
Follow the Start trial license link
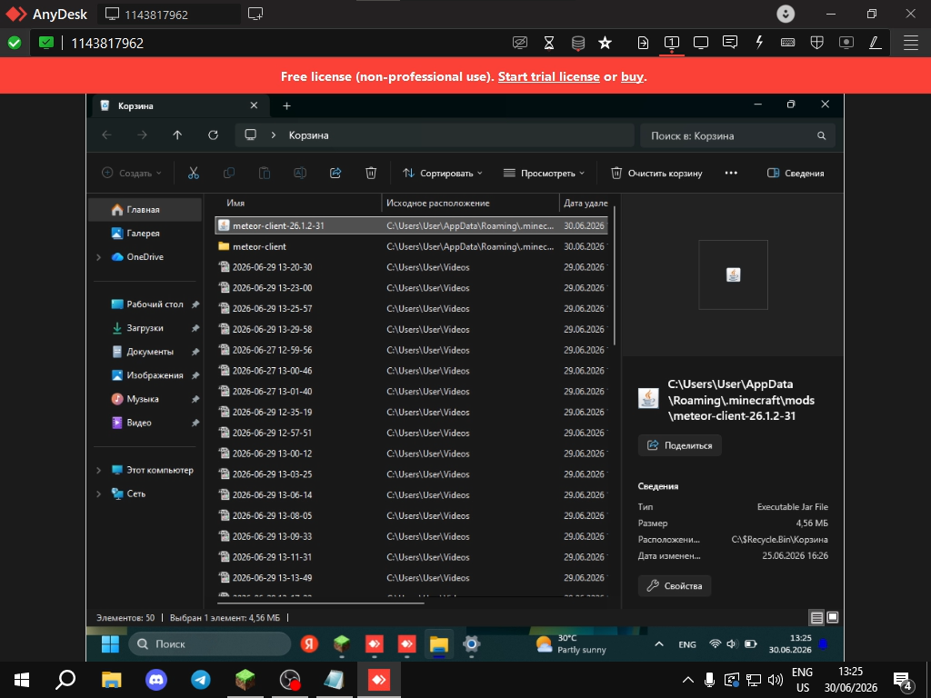point(548,76)
